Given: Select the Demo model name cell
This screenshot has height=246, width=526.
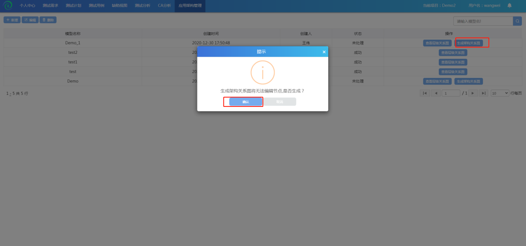Looking at the screenshot, I should tap(73, 81).
